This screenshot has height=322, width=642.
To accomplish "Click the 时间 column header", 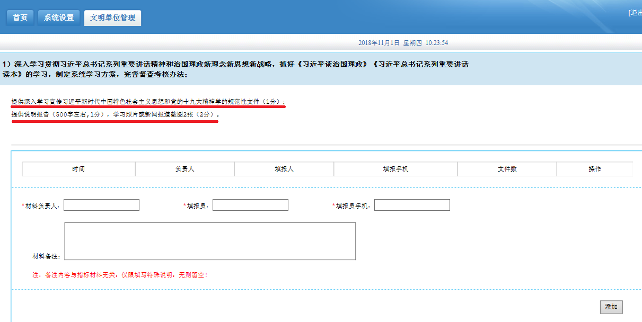I will coord(78,169).
